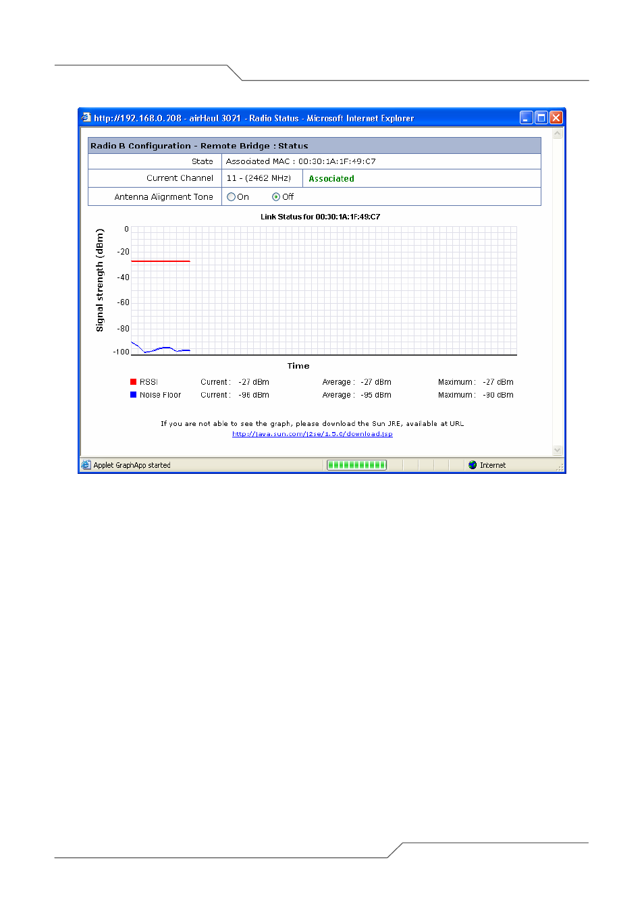This screenshot has height=912, width=644.
Task: Click the 'RSSI' legend label
Action: click(x=149, y=382)
